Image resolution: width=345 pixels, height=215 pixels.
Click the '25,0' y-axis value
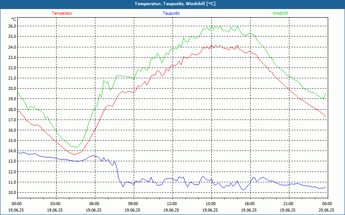tap(12, 37)
